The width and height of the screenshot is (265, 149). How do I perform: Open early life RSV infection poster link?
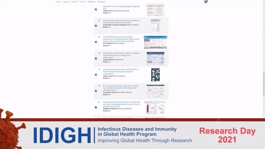coord(121,55)
